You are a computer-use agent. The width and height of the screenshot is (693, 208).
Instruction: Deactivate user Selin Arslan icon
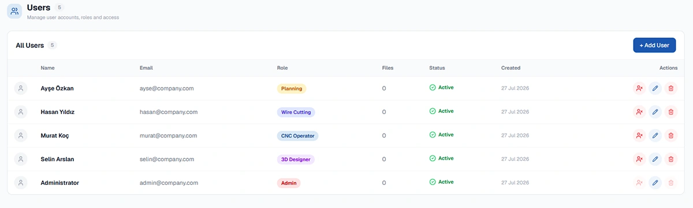point(639,159)
